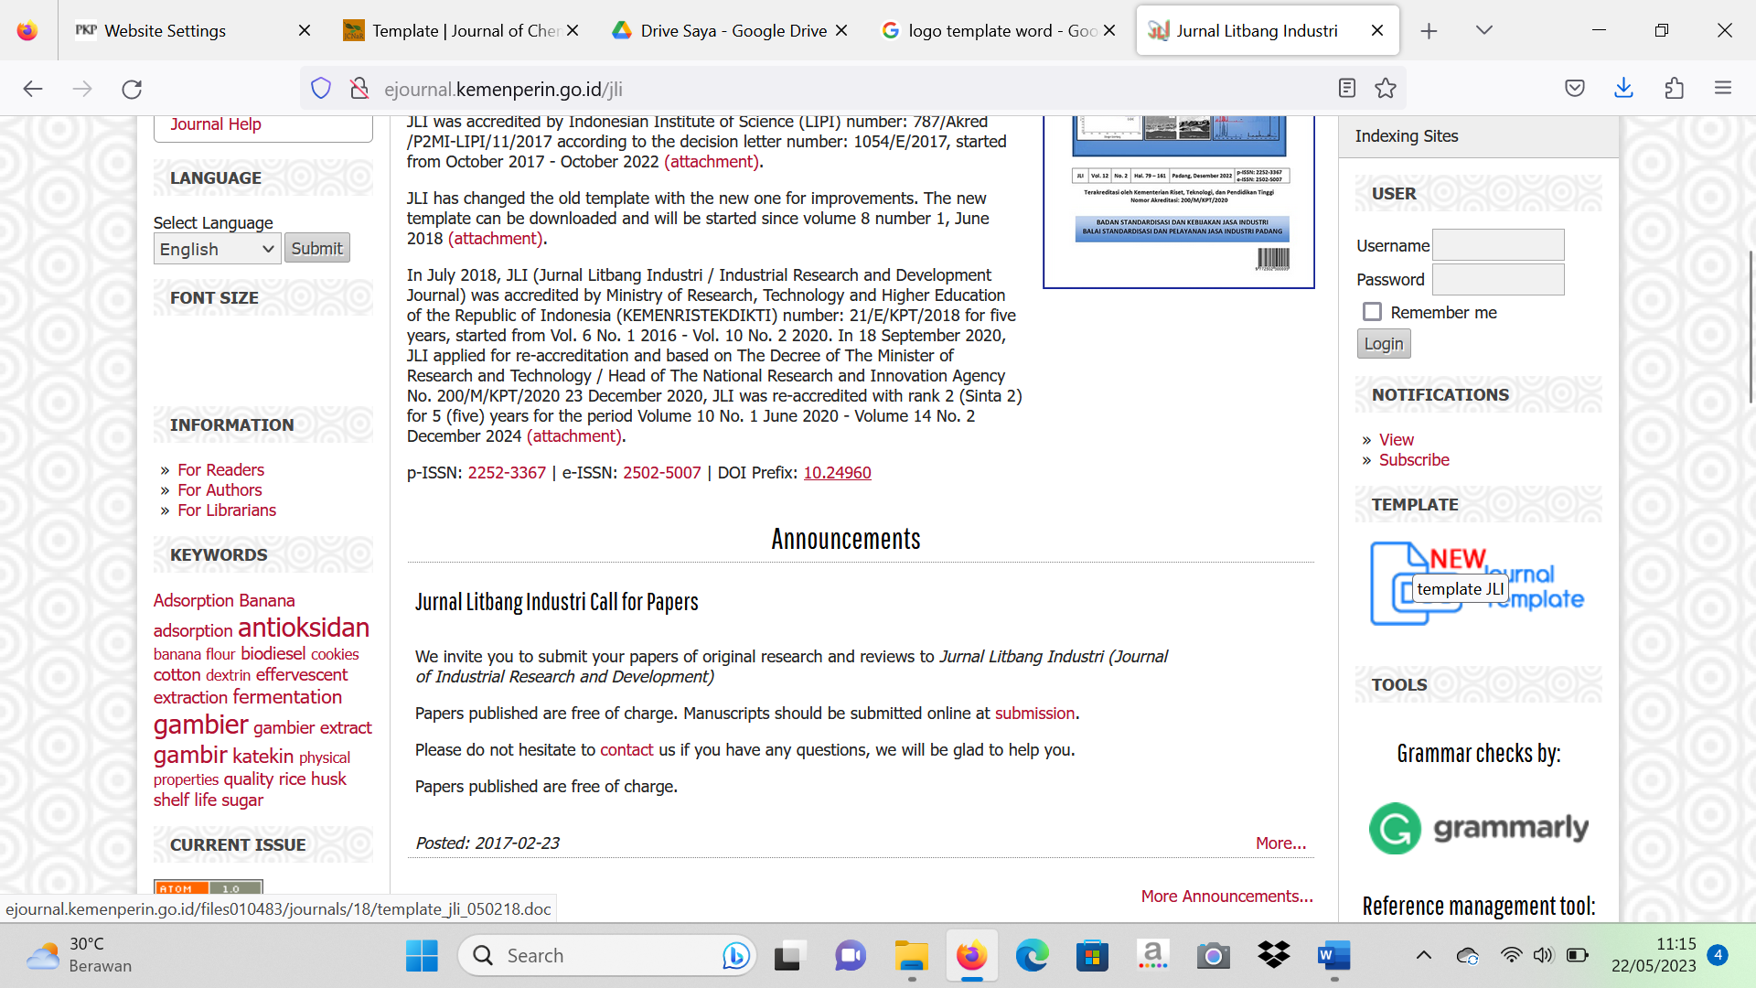Click the journal cover image
Viewport: 1756px width, 988px height.
1179,201
